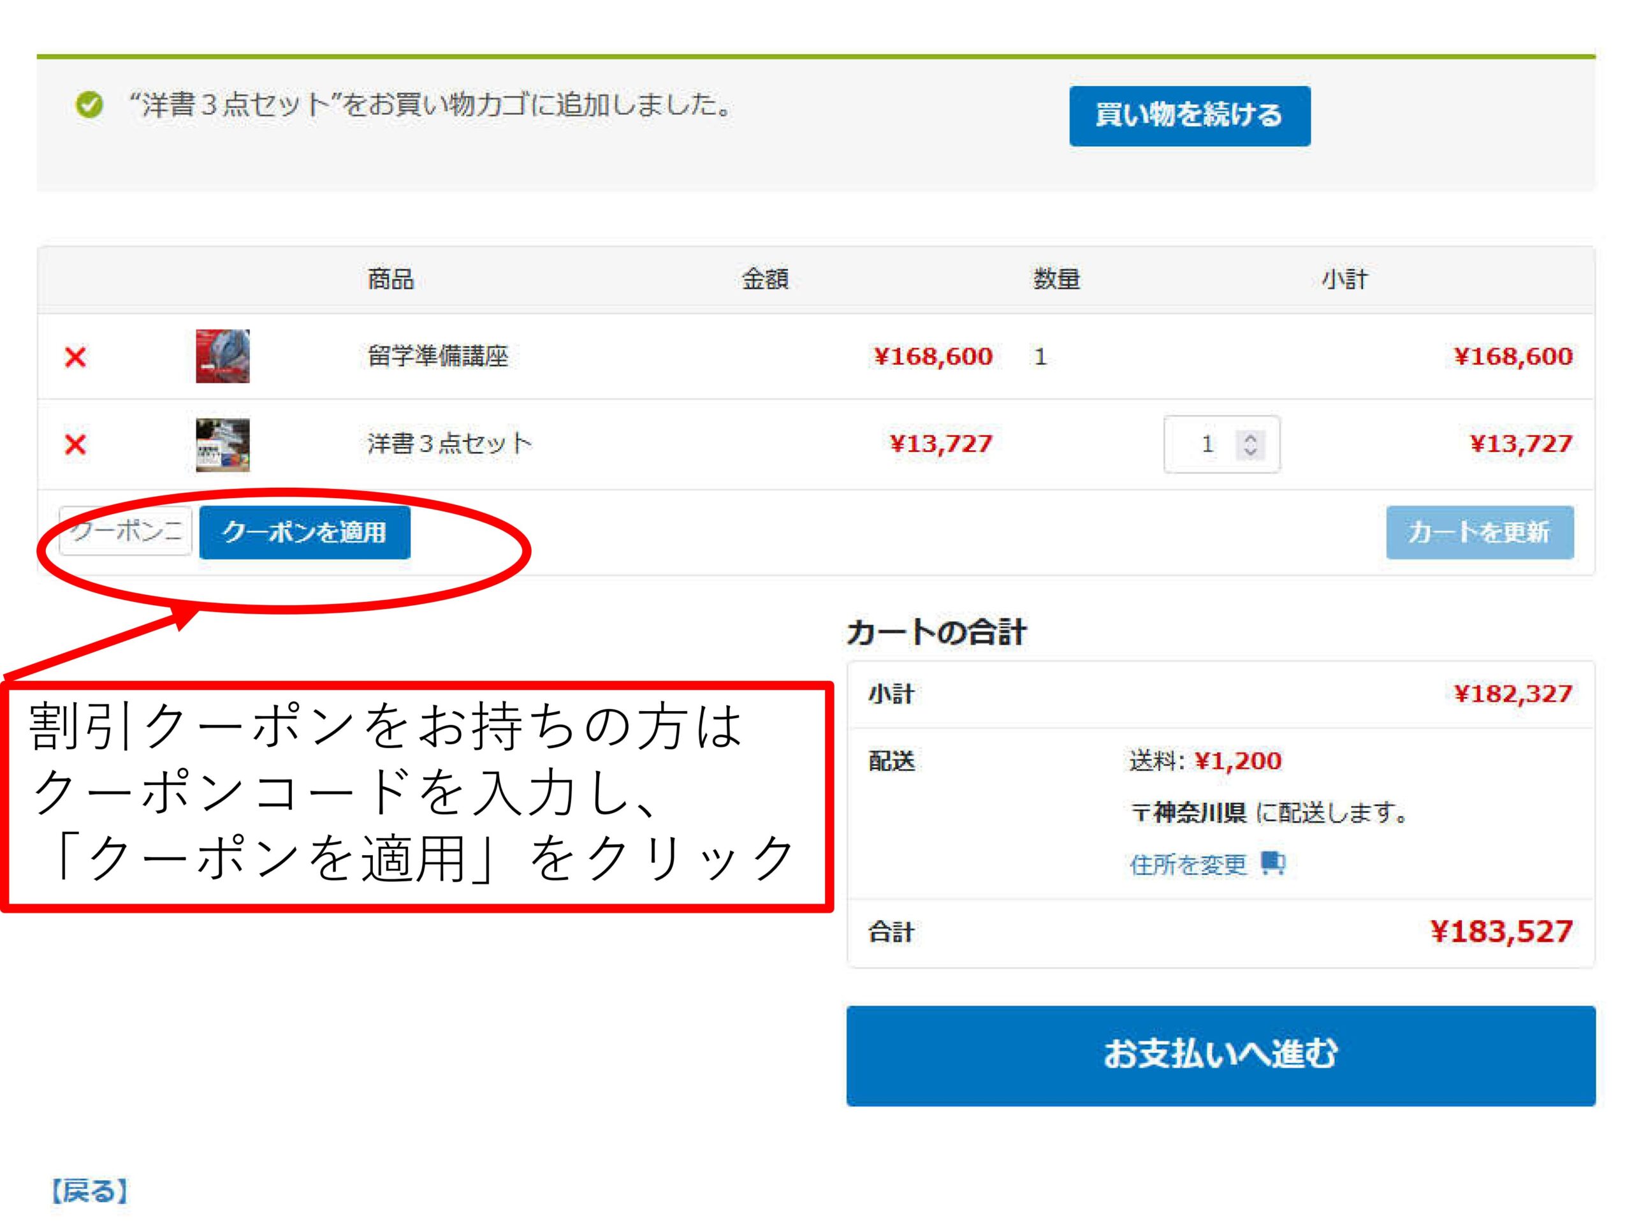Remove 留学準備講座 with red X
The image size is (1632, 1232).
coord(75,357)
